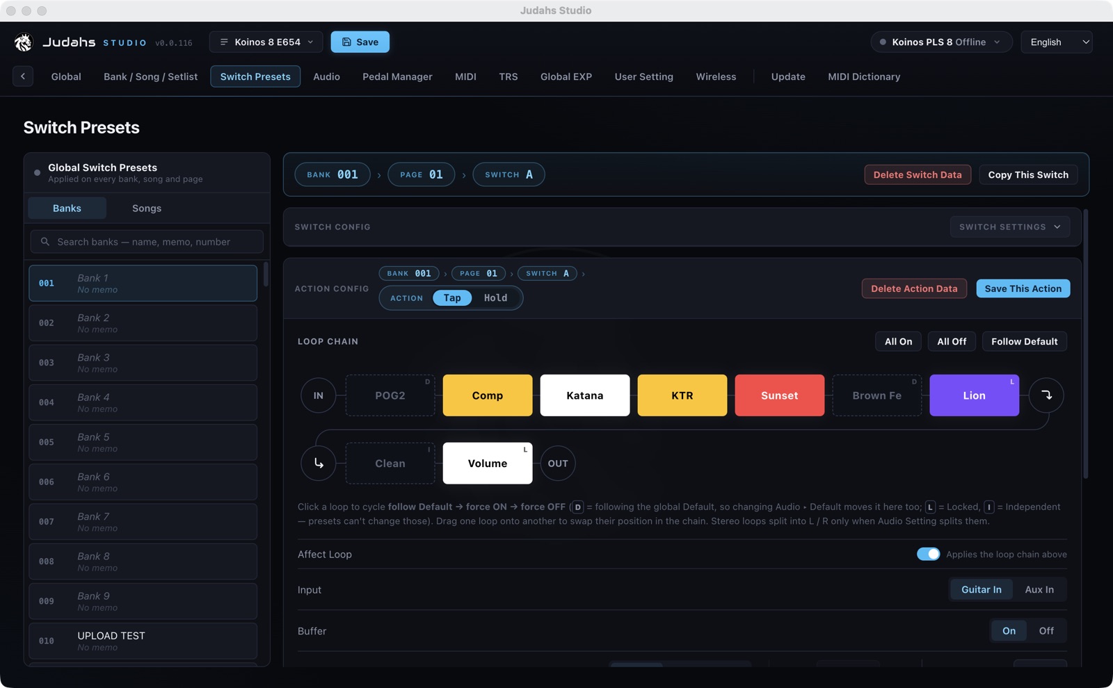Choose Aux In as input
The height and width of the screenshot is (688, 1113).
1039,589
